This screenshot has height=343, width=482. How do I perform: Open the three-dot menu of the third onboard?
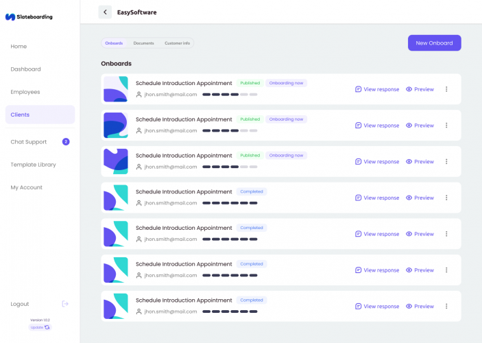(446, 161)
